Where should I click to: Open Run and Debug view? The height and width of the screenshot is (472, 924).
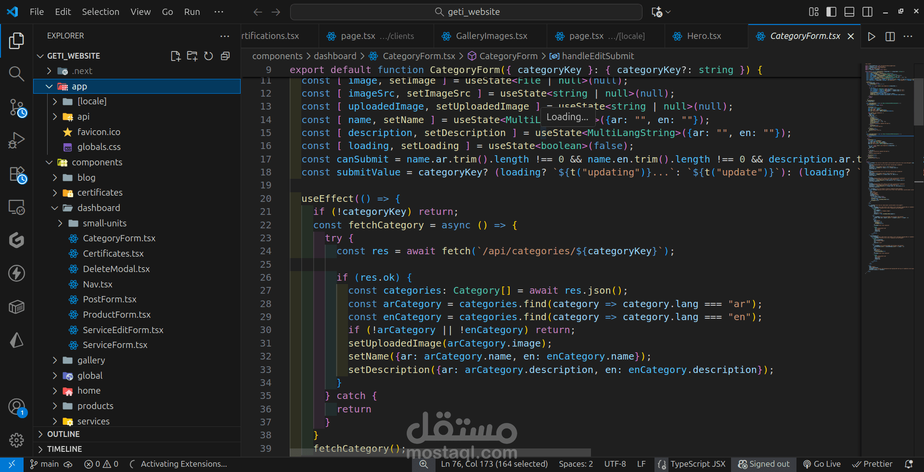pos(16,140)
